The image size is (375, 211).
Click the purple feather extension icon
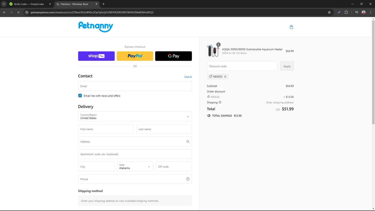coord(339,12)
